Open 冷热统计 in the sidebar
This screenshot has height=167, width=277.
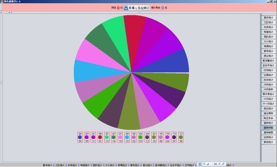click(268, 85)
